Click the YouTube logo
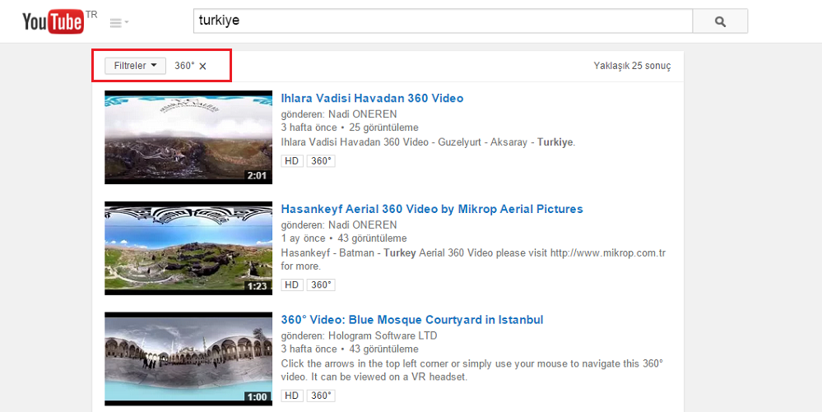This screenshot has width=822, height=412. [53, 21]
